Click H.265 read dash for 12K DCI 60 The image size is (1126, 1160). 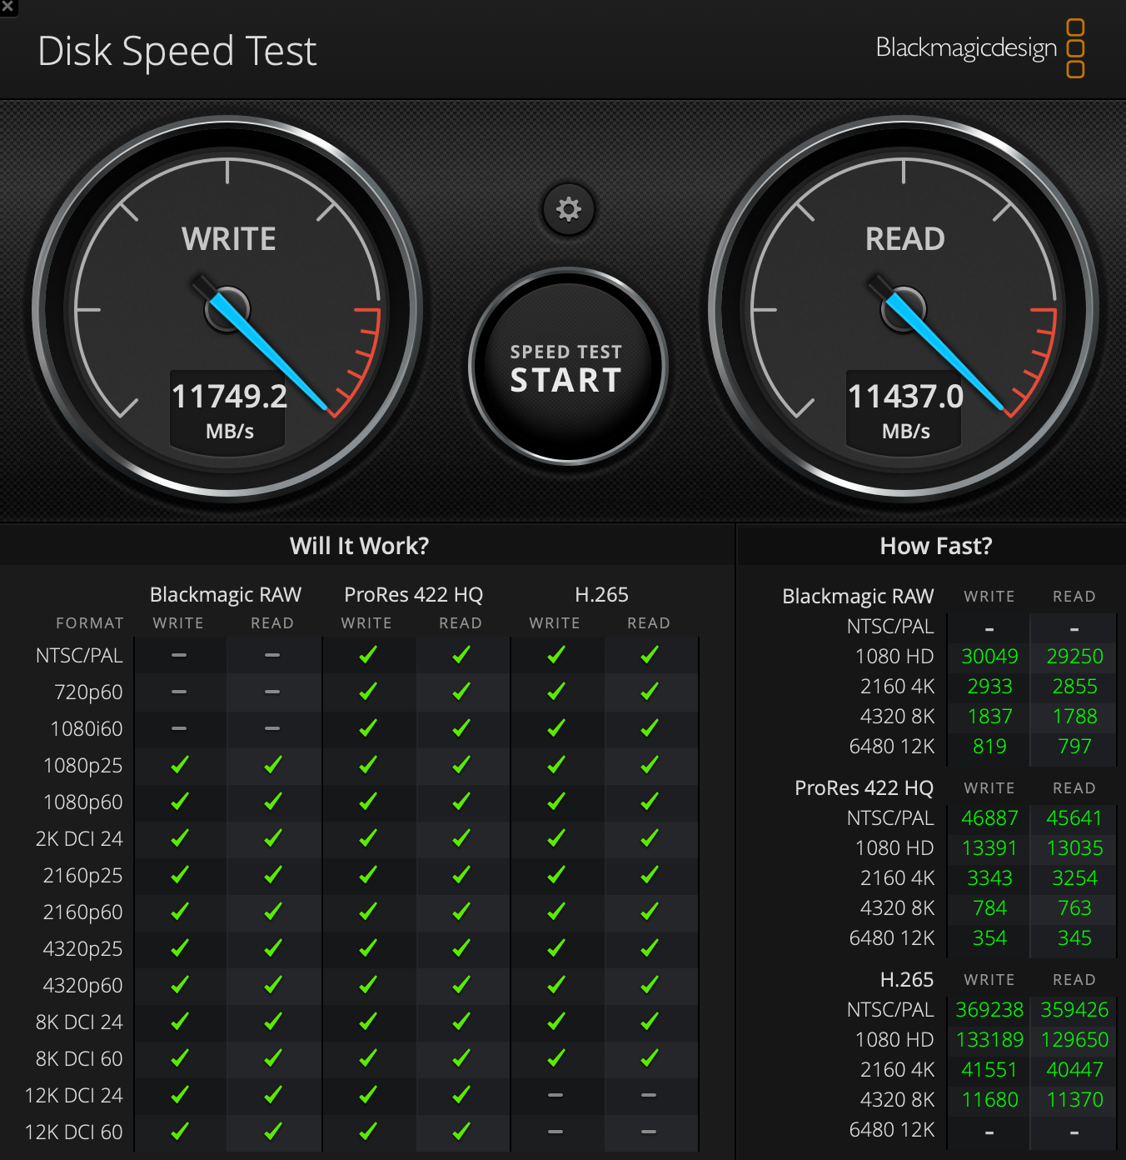[649, 1132]
